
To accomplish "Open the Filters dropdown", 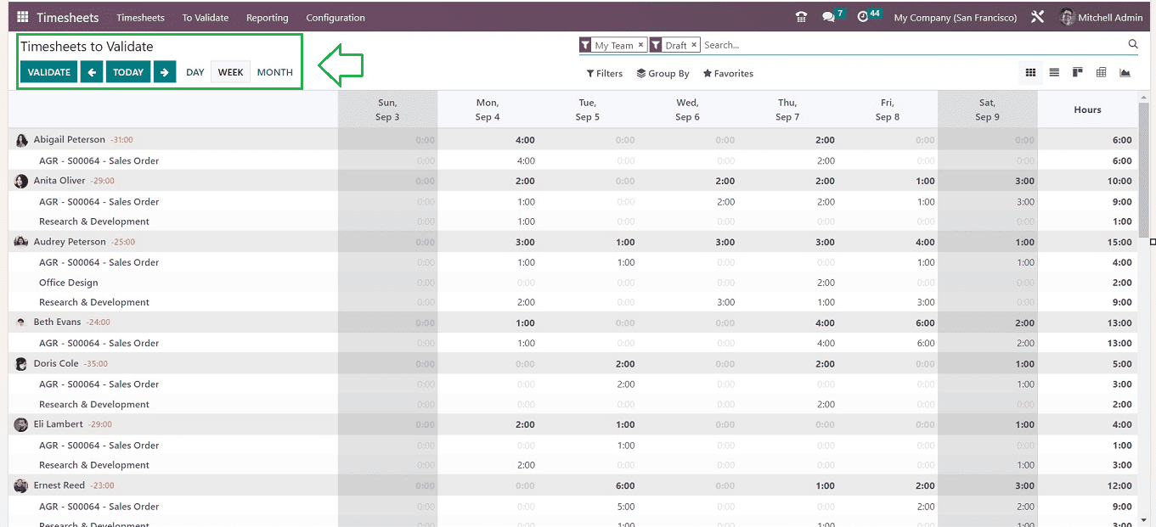I will 605,74.
